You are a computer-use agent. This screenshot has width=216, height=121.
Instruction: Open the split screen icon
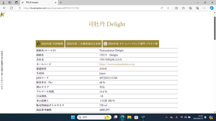point(176,8)
